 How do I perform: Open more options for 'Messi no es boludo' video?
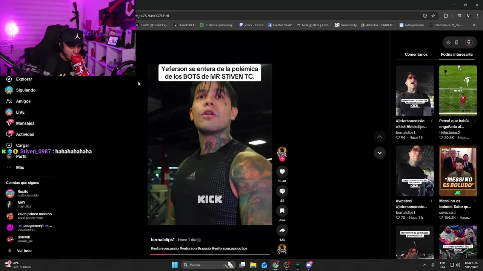click(x=475, y=201)
